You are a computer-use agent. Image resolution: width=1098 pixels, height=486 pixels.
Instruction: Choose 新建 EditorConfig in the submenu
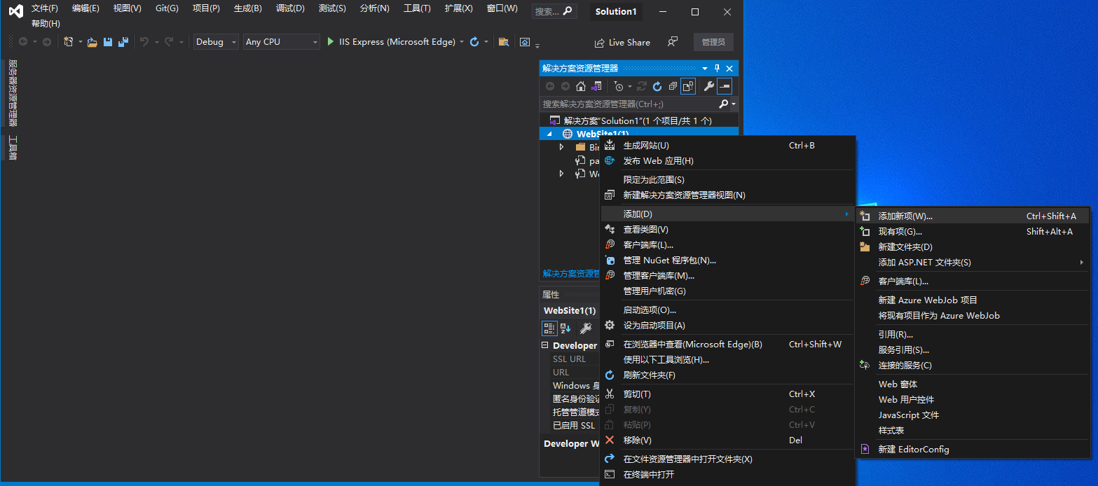click(x=973, y=449)
